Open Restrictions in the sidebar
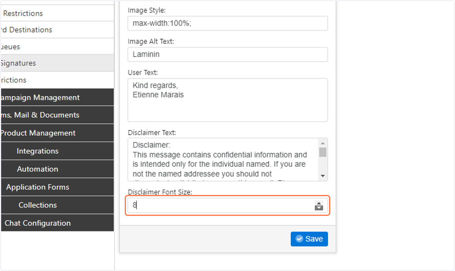This screenshot has width=455, height=271. coord(57,13)
